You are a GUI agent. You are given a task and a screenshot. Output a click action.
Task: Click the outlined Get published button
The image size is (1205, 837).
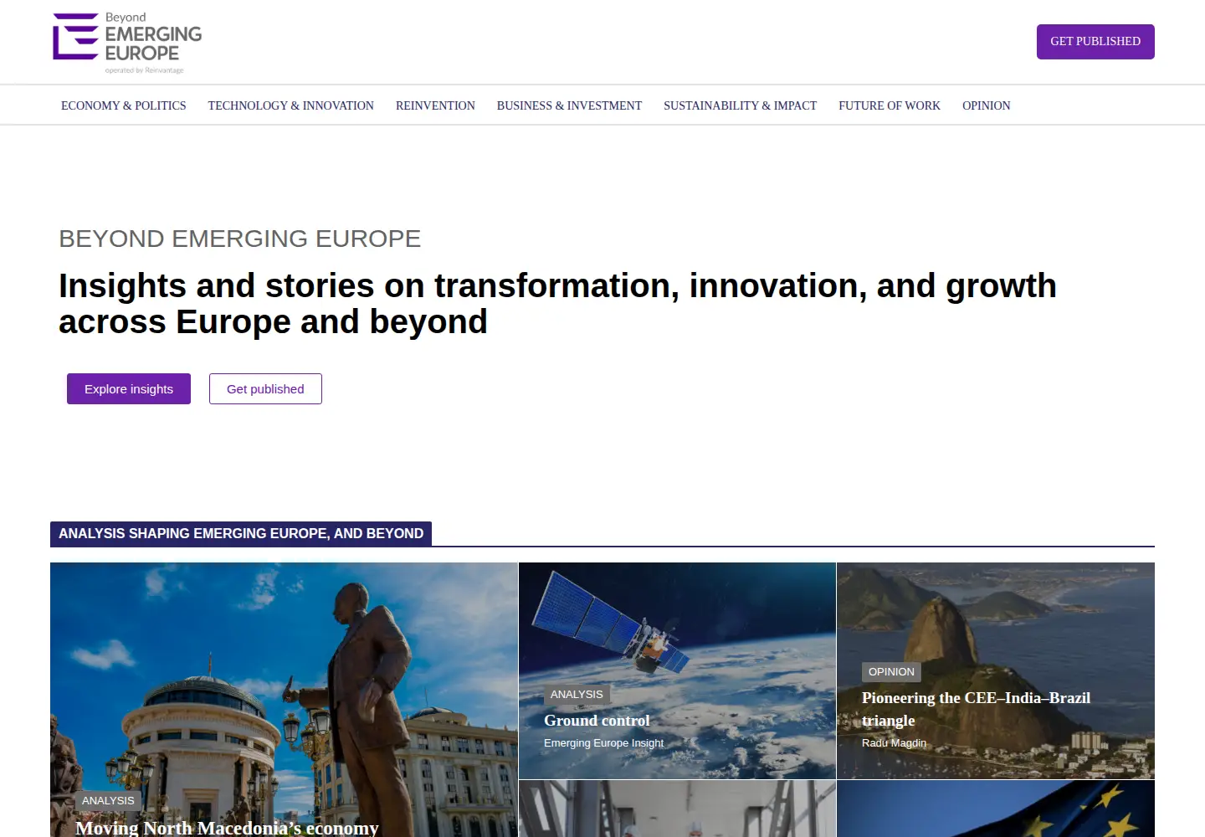pyautogui.click(x=265, y=389)
